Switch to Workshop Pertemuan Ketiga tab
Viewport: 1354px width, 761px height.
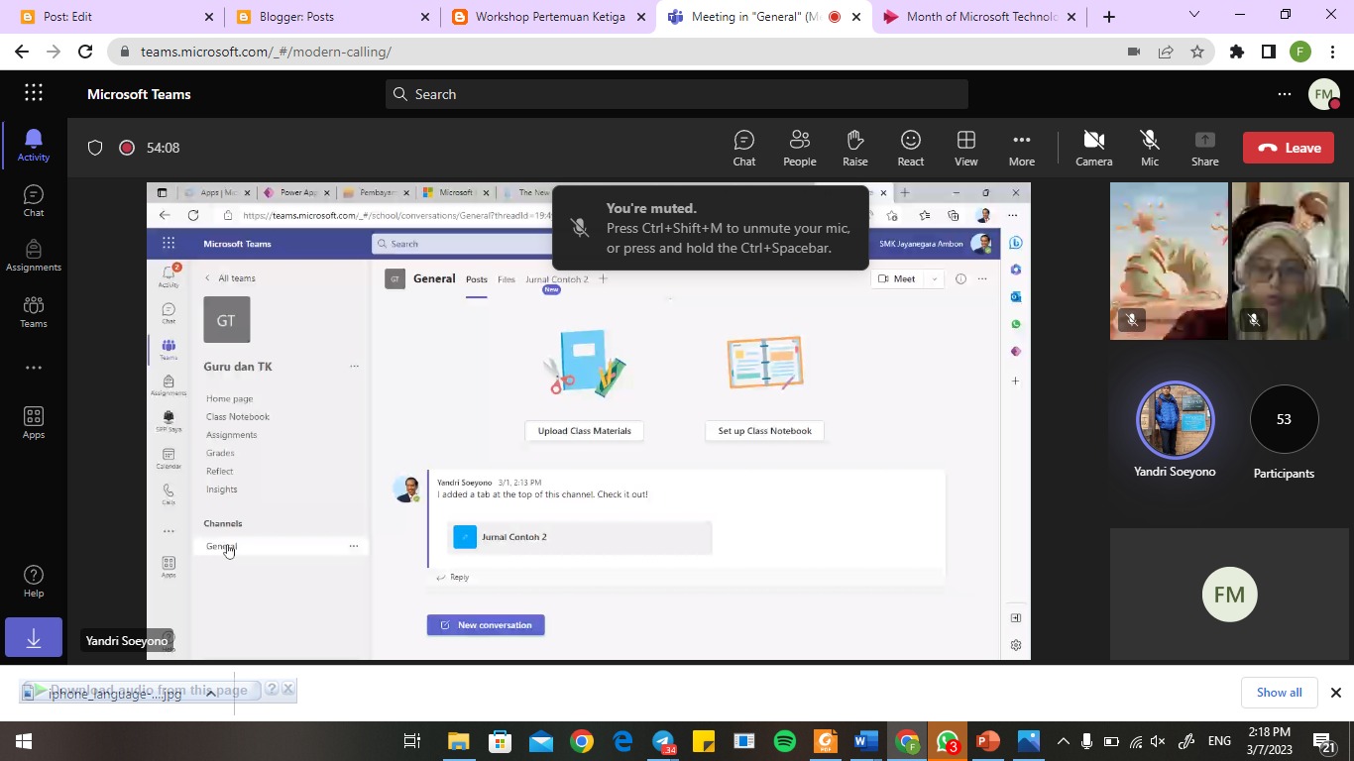[x=549, y=17]
